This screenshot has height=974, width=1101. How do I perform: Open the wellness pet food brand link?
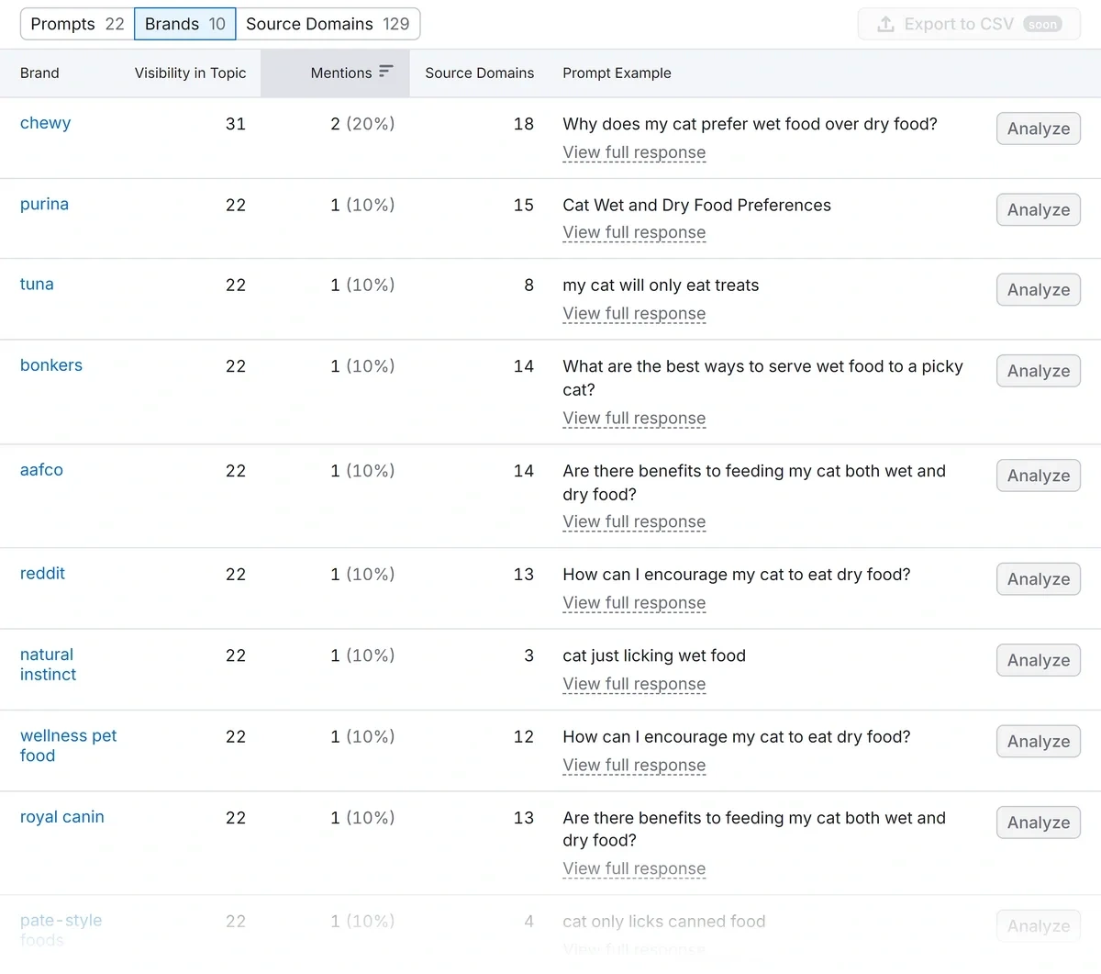click(x=68, y=745)
